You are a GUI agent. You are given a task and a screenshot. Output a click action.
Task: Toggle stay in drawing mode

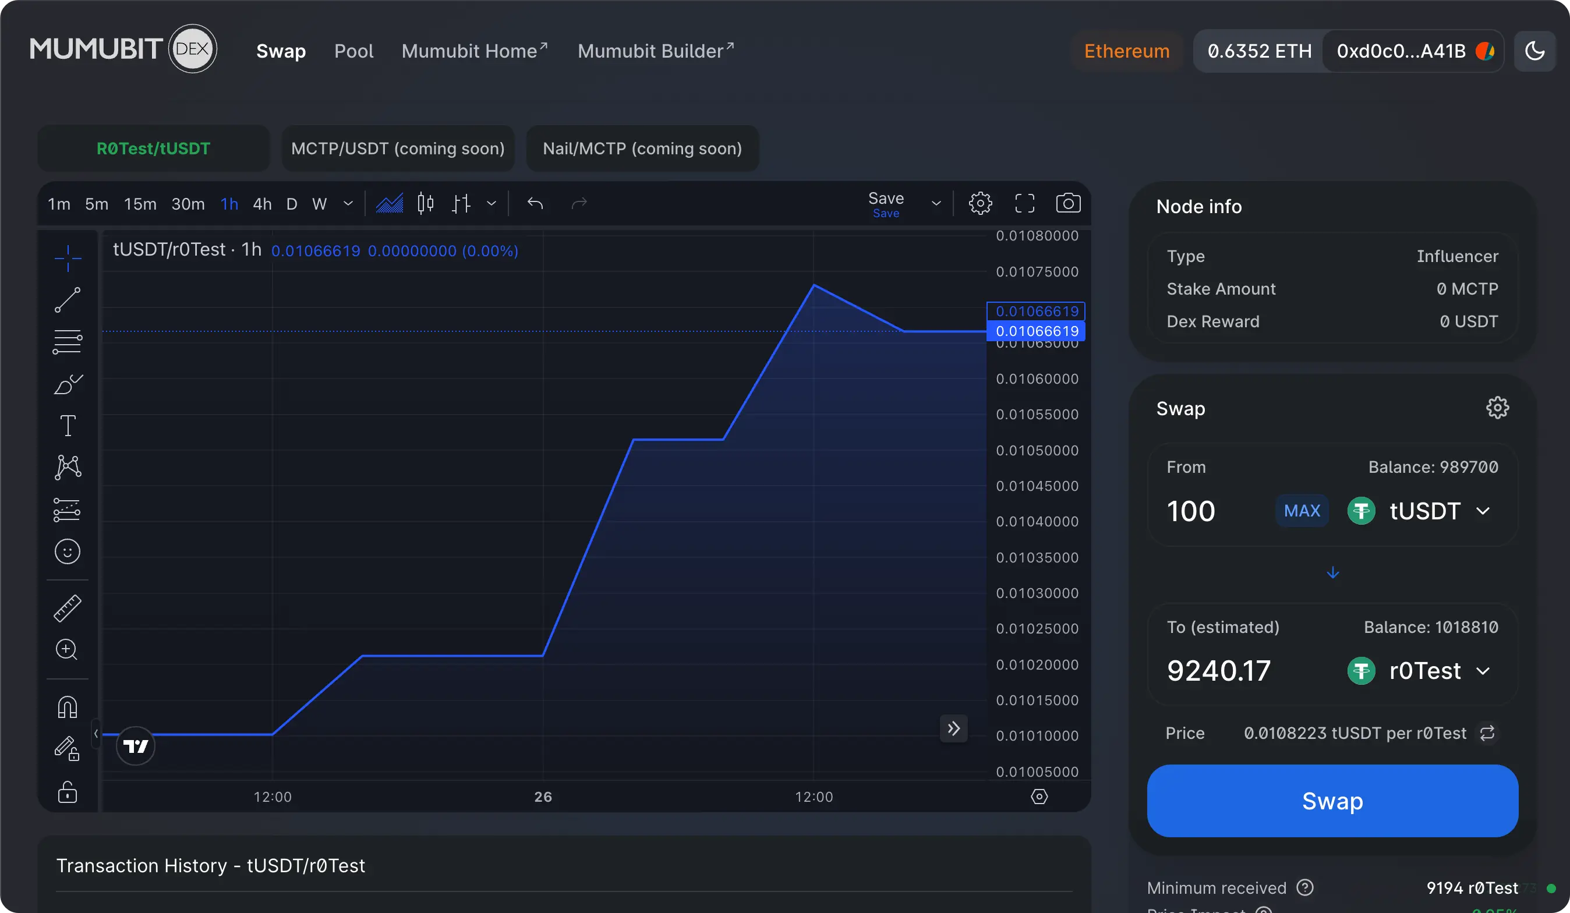click(x=68, y=749)
